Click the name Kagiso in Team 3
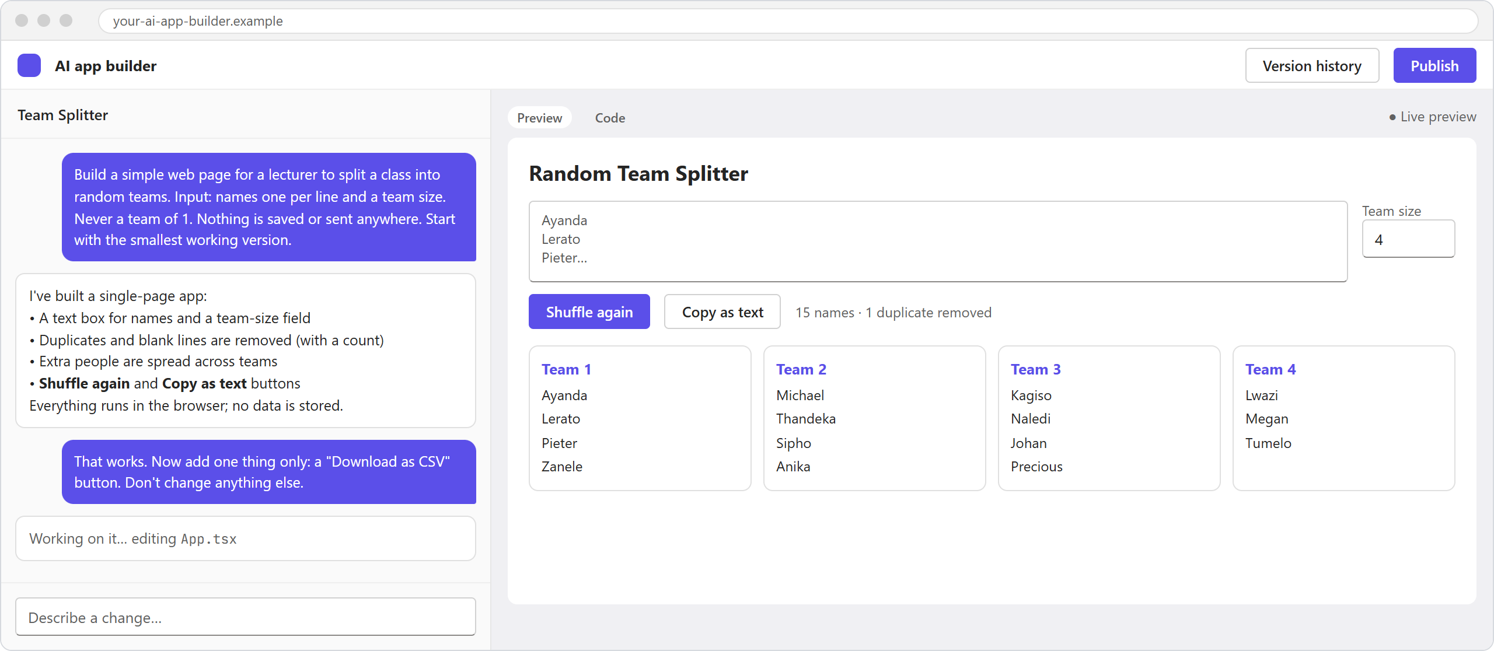This screenshot has width=1494, height=651. (1031, 395)
